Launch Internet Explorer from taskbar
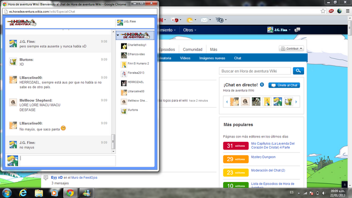The image size is (352, 198). coord(23,193)
